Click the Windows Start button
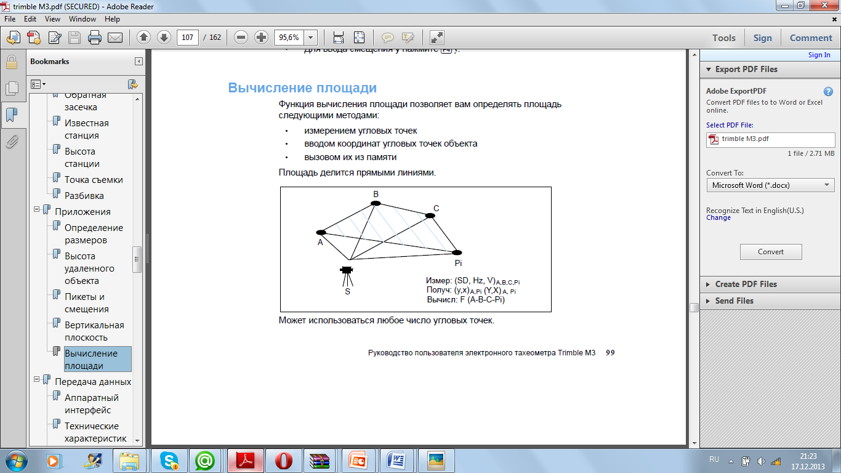This screenshot has width=841, height=473. (x=17, y=460)
